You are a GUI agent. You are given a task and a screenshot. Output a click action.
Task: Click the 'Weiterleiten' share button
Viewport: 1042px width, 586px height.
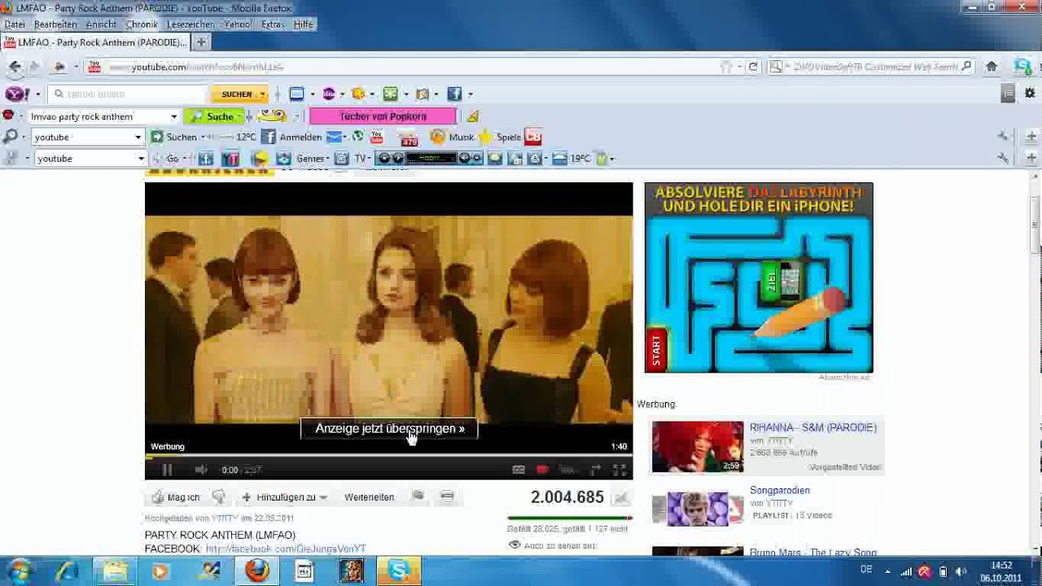369,496
